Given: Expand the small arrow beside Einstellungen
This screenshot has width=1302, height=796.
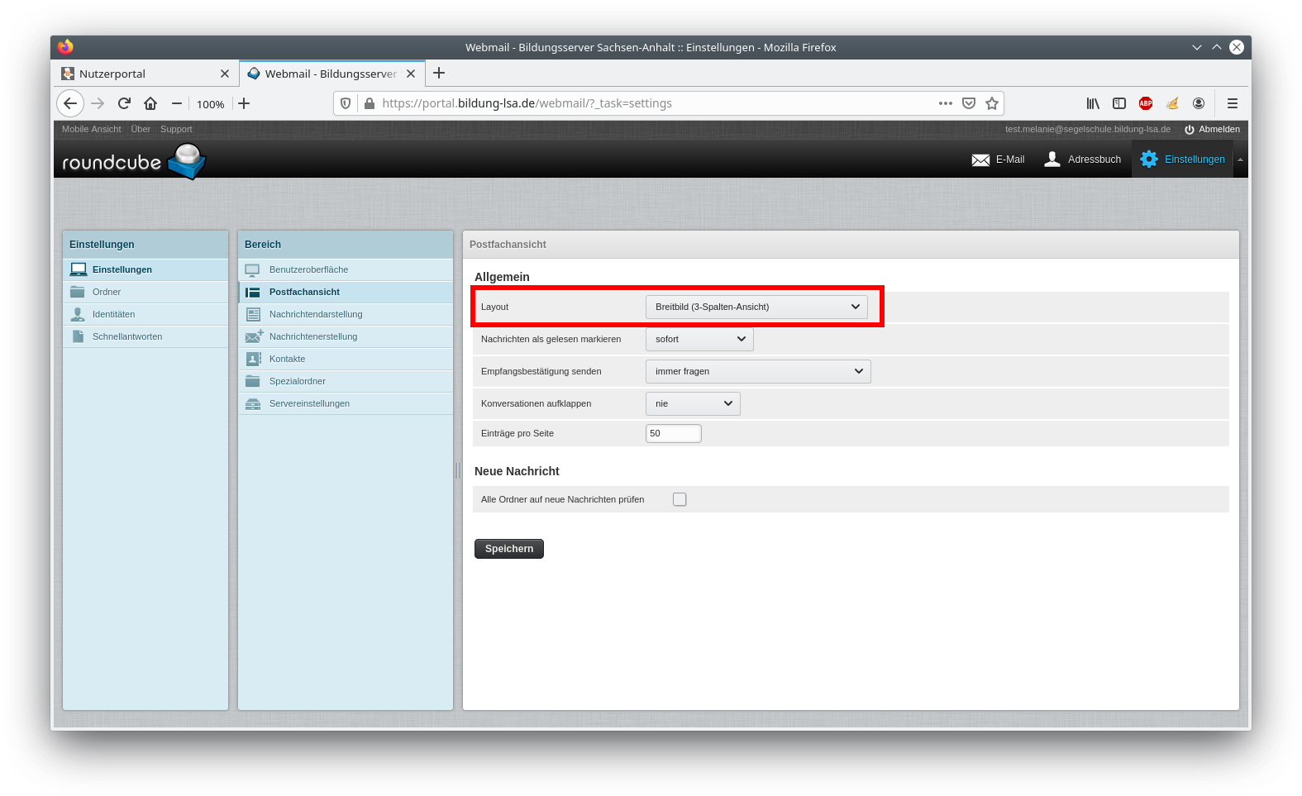Looking at the screenshot, I should (x=1240, y=160).
